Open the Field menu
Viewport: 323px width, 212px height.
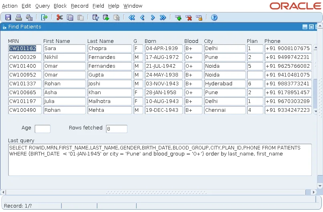pyautogui.click(x=98, y=6)
